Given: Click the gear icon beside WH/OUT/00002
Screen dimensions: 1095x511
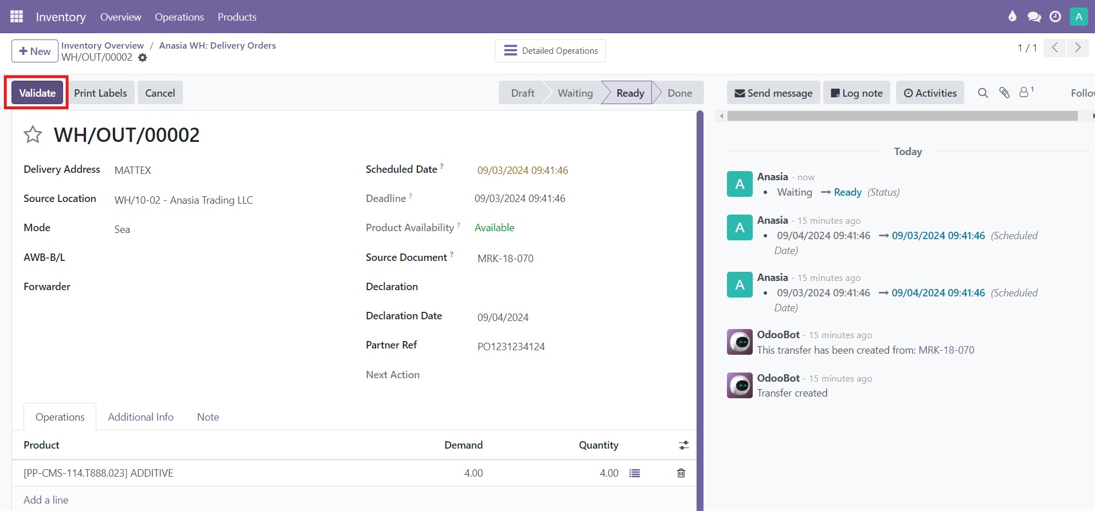Looking at the screenshot, I should tap(143, 58).
